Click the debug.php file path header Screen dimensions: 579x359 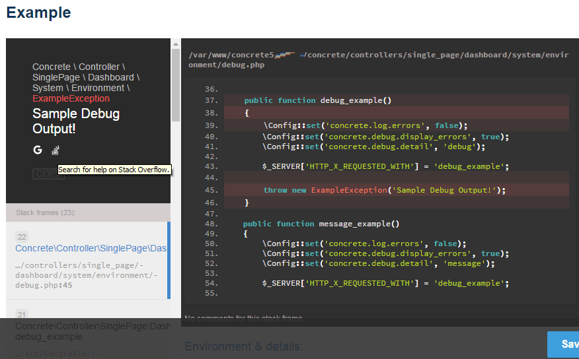(377, 59)
